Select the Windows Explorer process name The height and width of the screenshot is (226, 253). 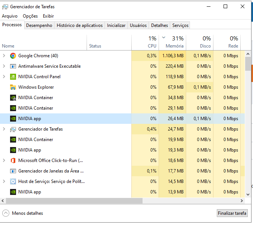point(36,87)
